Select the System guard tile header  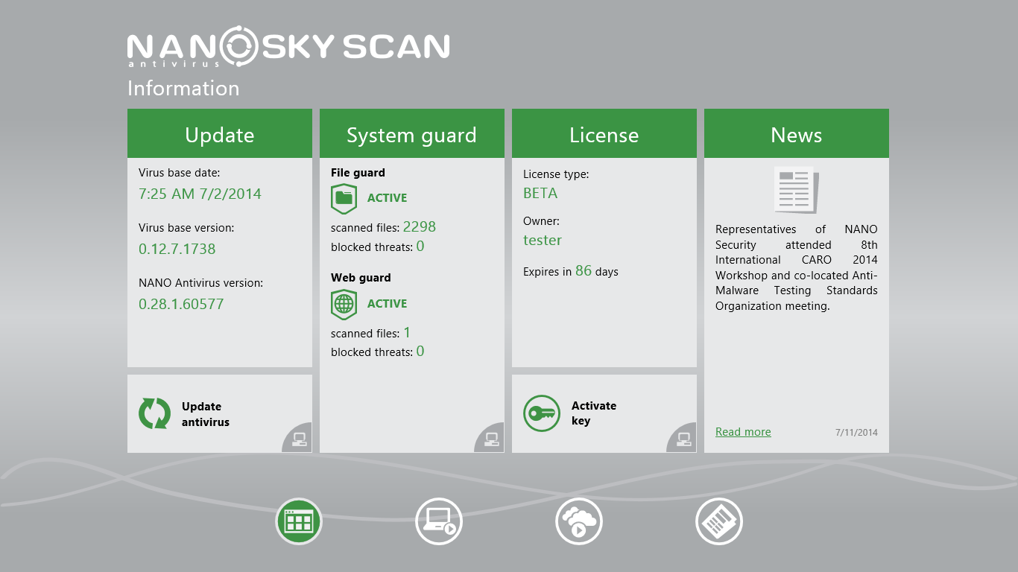(411, 135)
